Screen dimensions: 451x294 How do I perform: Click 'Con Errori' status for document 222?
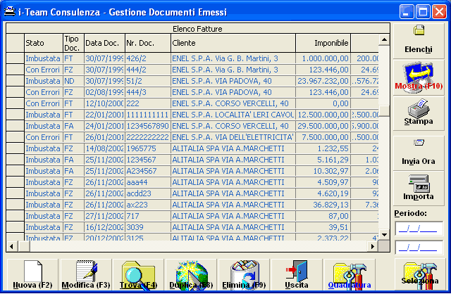coord(44,103)
